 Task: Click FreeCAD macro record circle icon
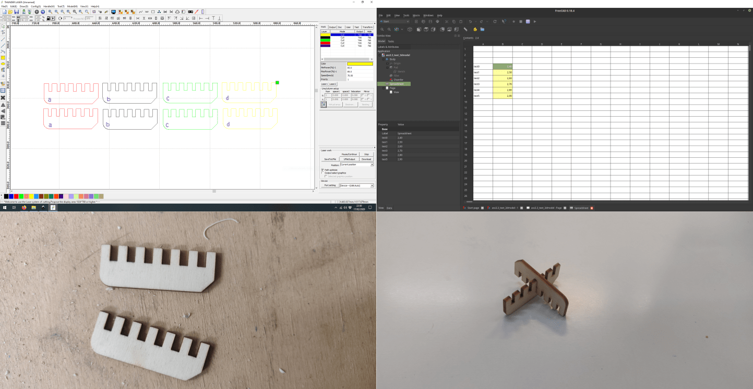click(x=513, y=21)
